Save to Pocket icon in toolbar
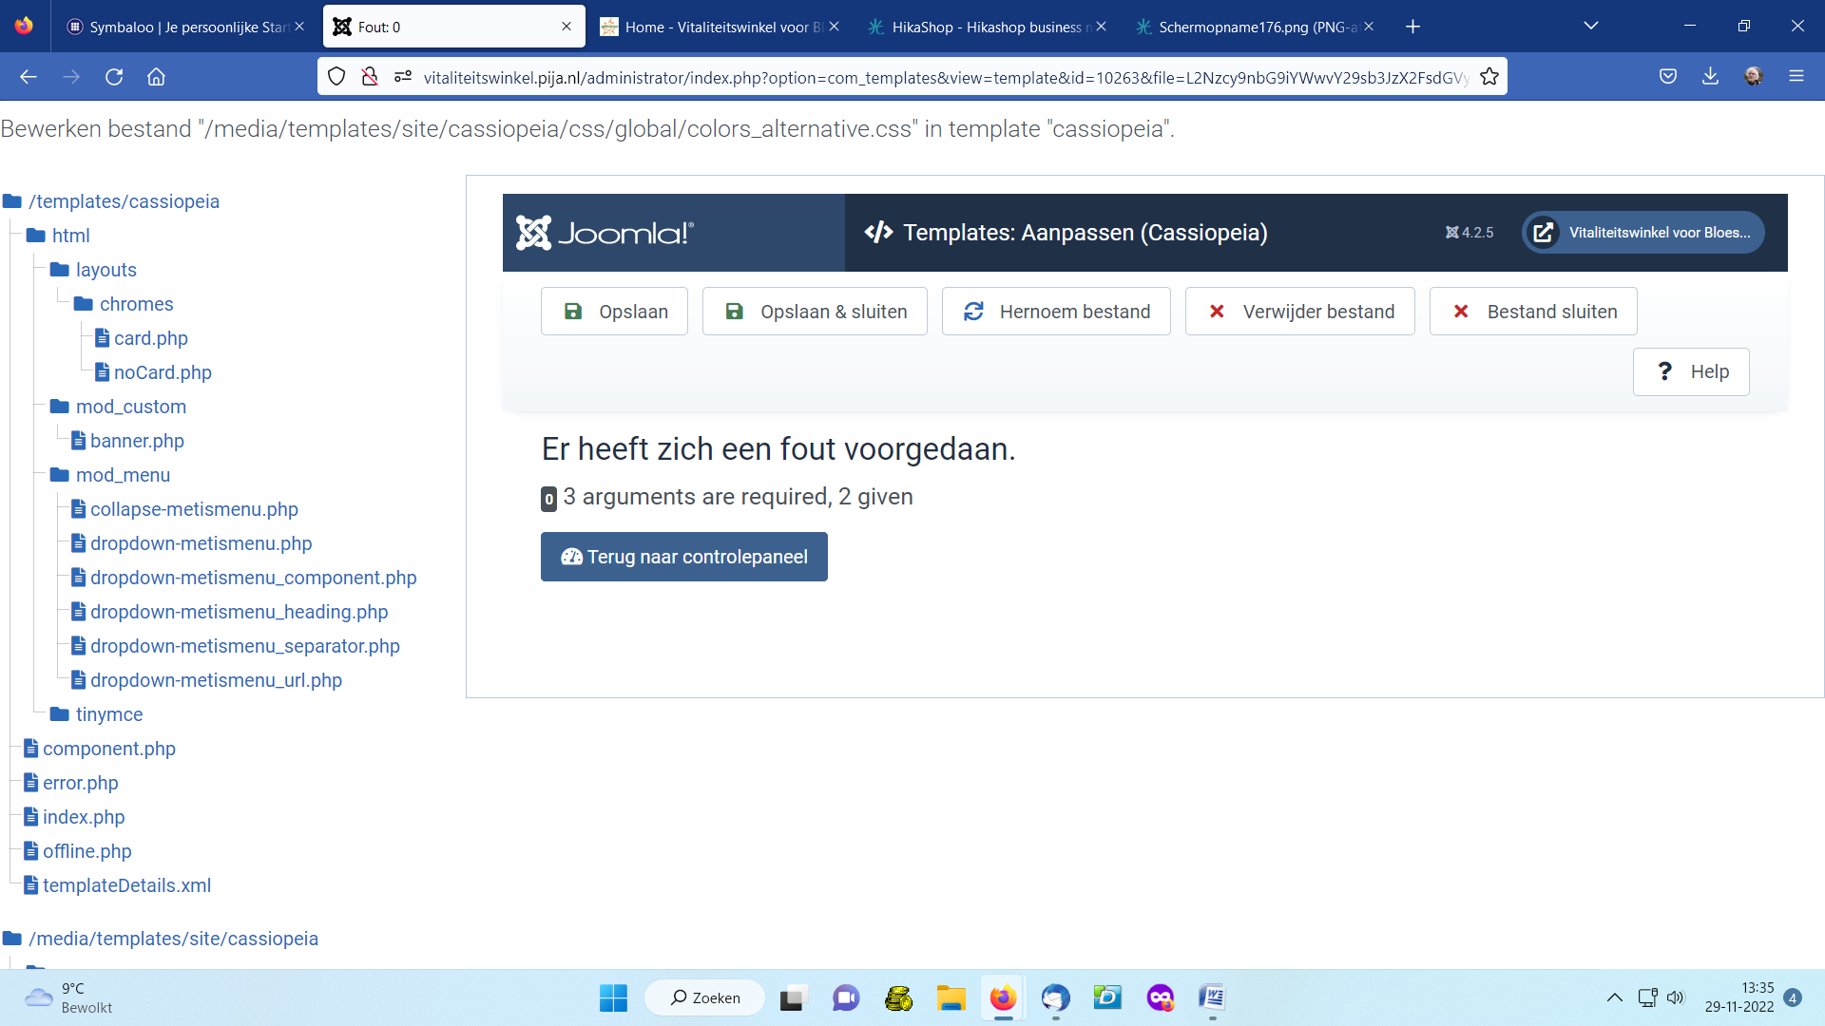1825x1026 pixels. click(x=1667, y=77)
